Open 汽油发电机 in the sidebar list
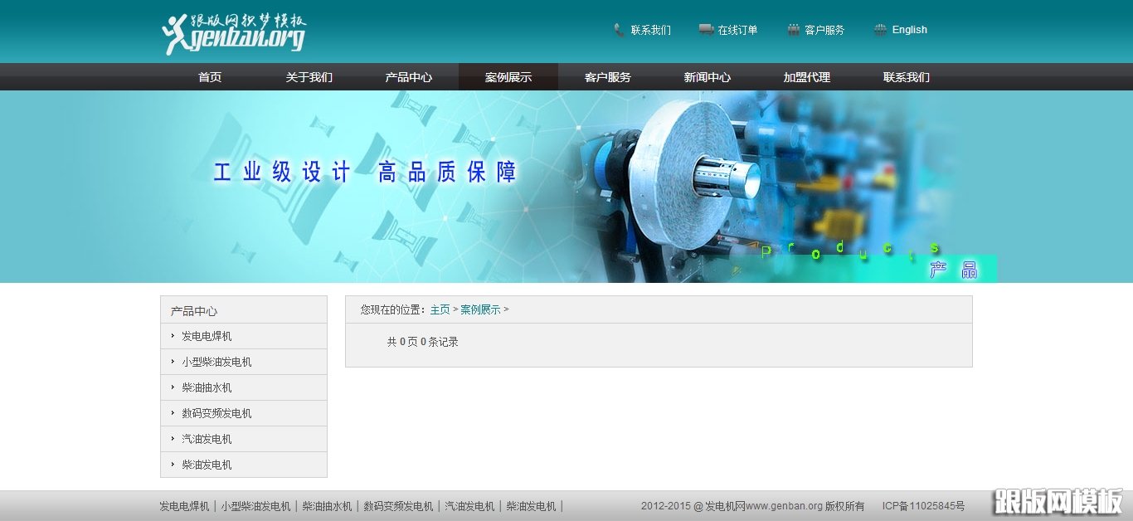Screen dimensions: 1133x521 (207, 439)
